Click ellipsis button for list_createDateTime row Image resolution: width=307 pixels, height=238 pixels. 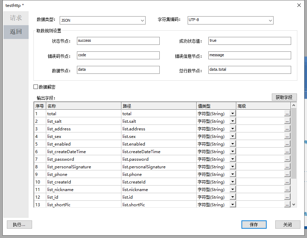tap(287, 151)
